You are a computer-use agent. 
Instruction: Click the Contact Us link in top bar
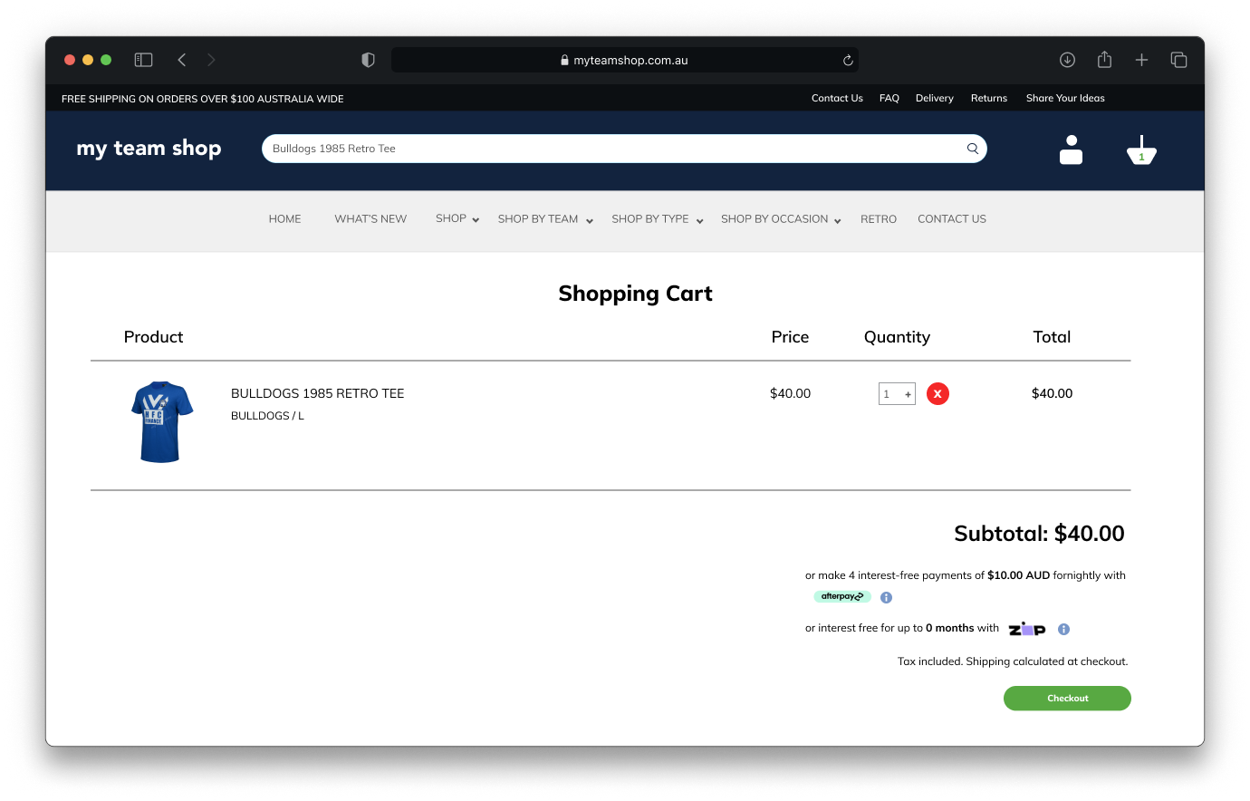[x=837, y=98]
